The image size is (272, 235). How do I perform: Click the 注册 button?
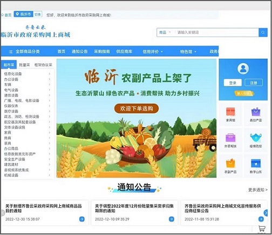point(254,83)
